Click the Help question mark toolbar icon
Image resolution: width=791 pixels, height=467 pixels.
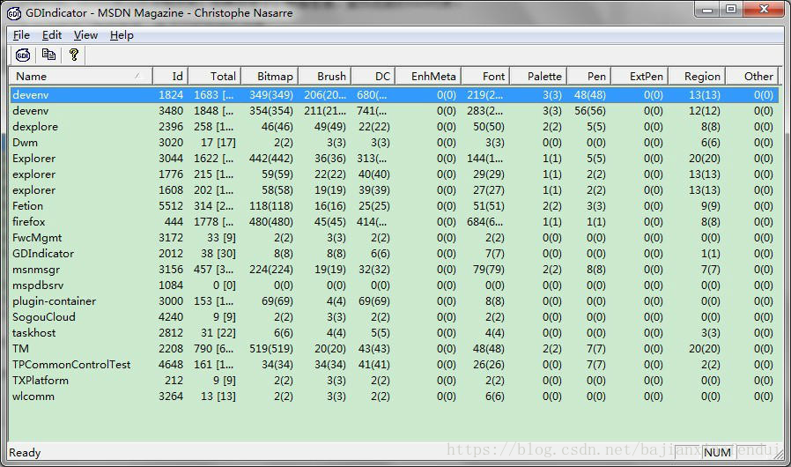click(74, 55)
